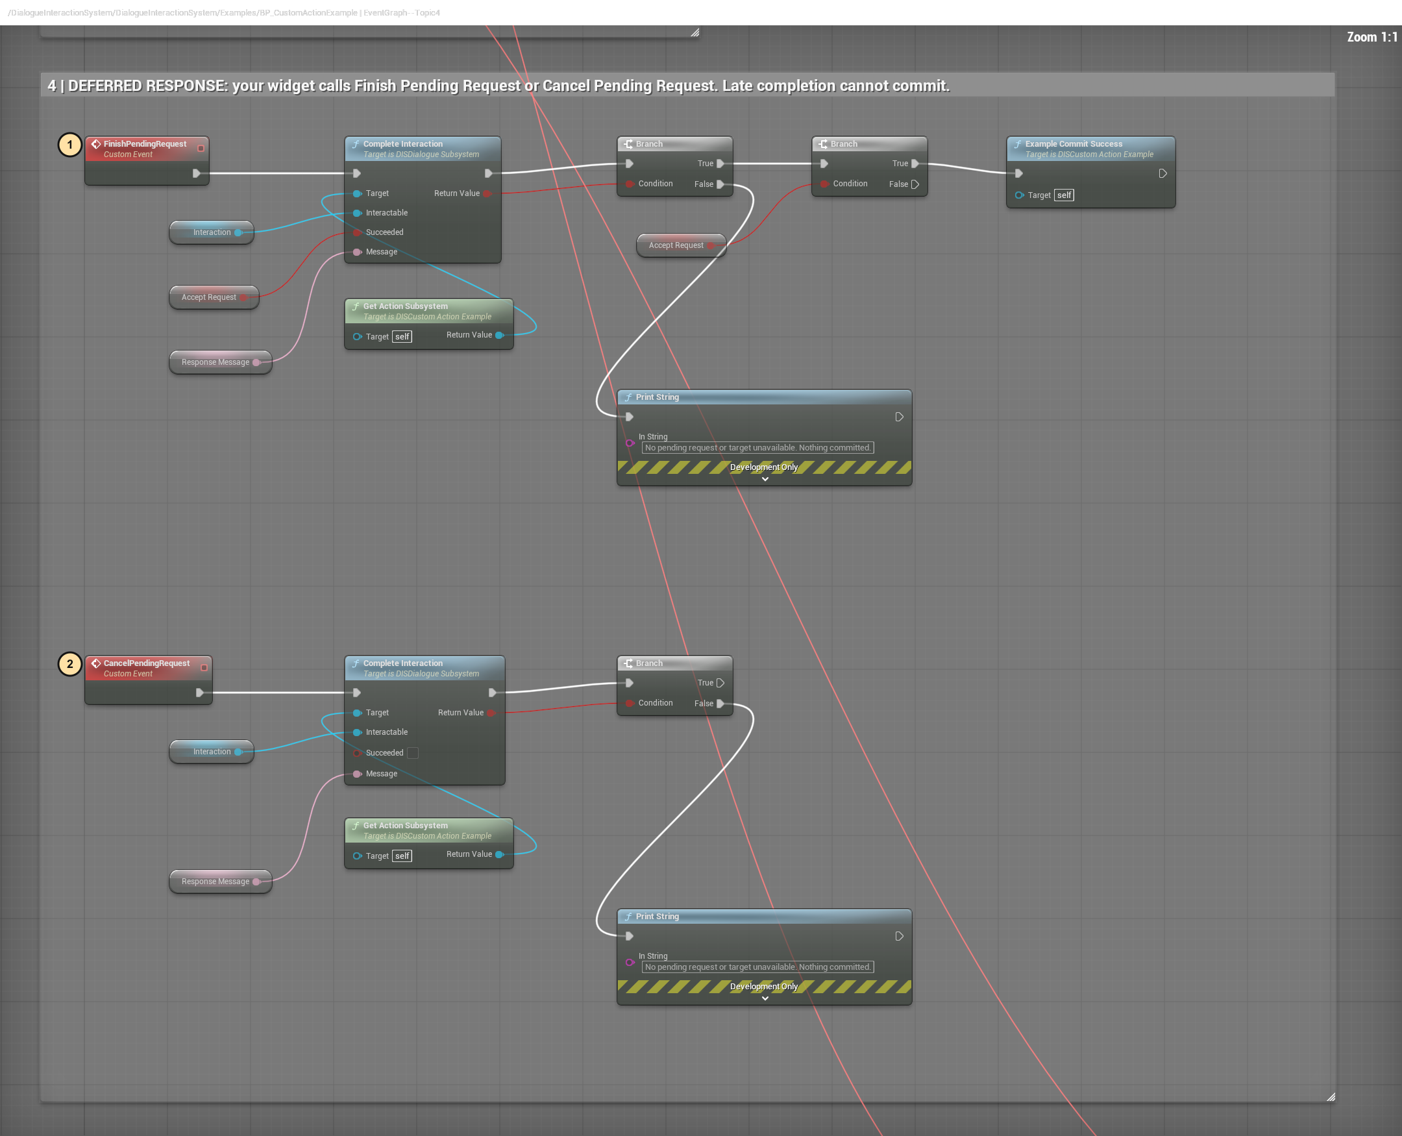The width and height of the screenshot is (1402, 1136).
Task: Click Example Commit Success exec output pin
Action: [1162, 173]
